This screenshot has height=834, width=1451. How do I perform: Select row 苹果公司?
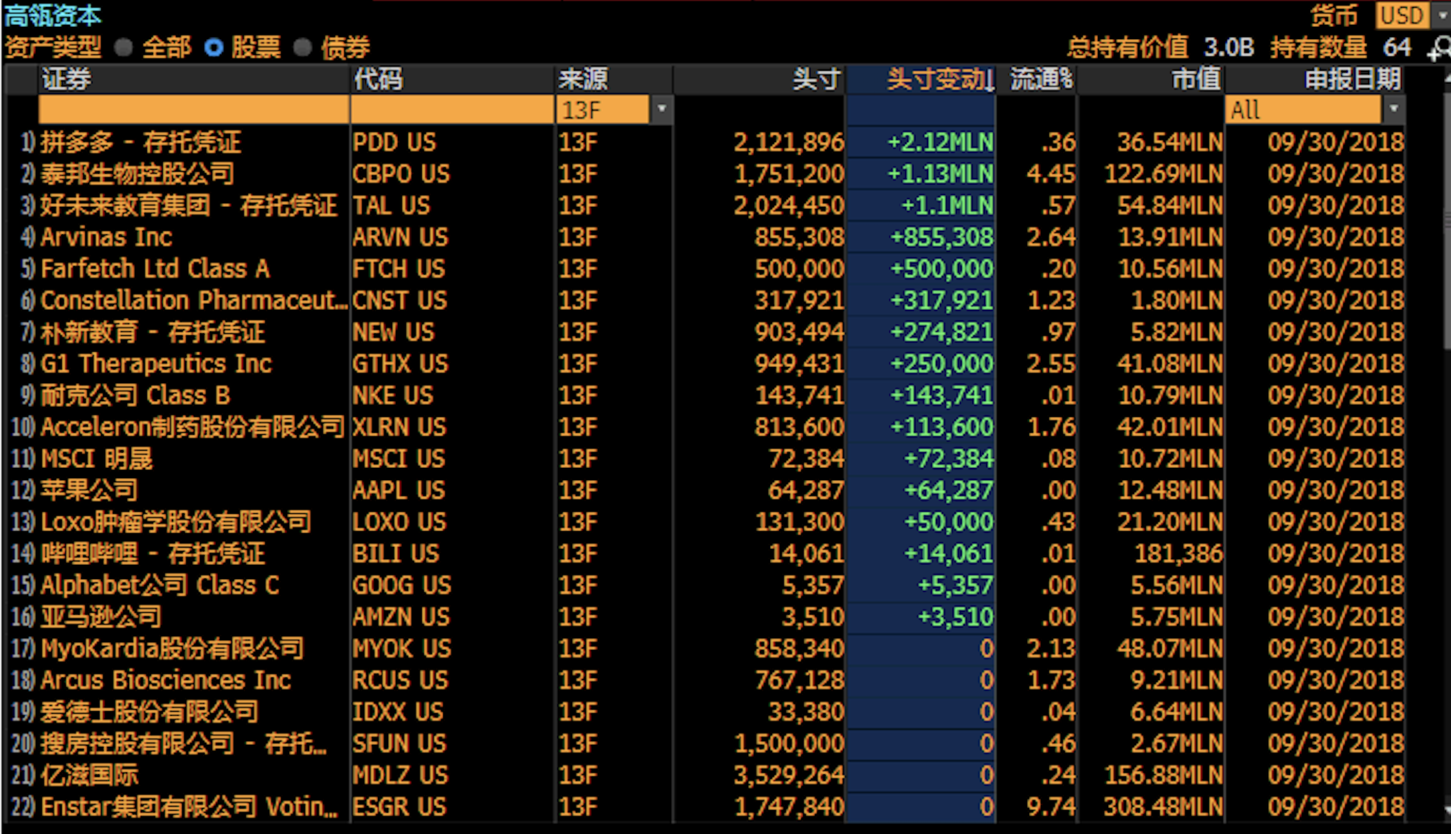(x=704, y=491)
